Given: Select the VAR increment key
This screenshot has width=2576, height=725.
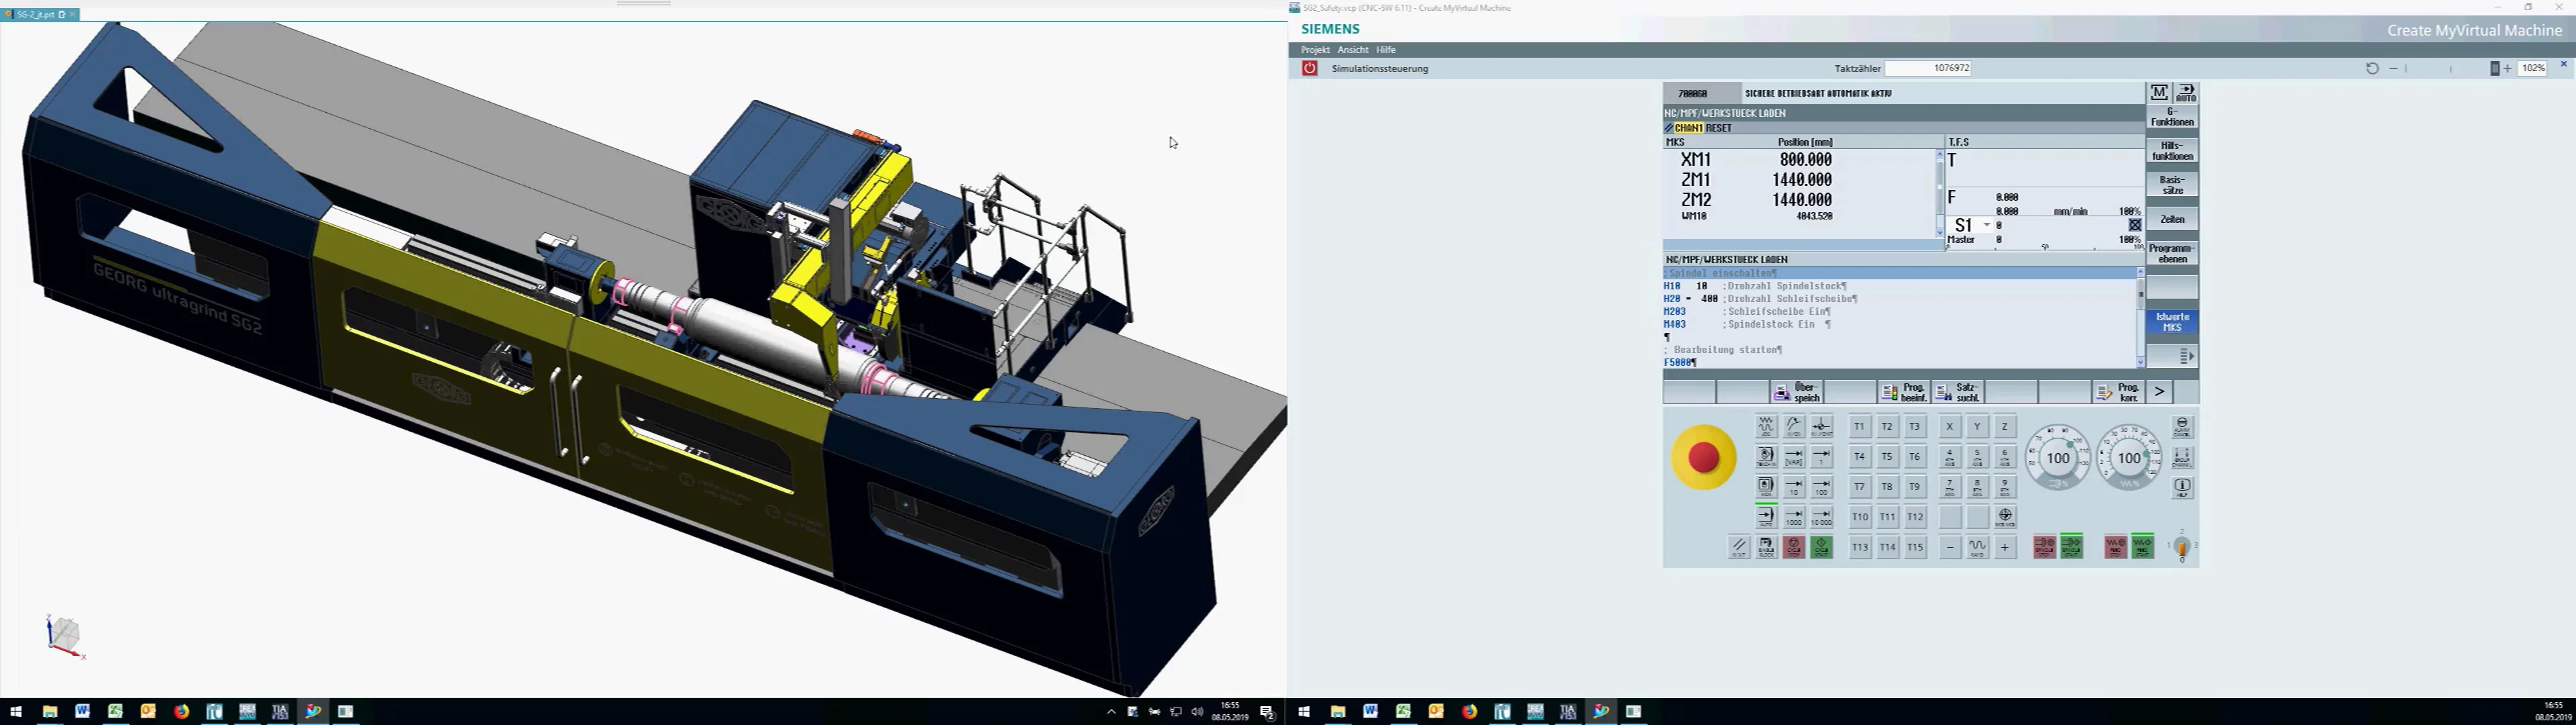Looking at the screenshot, I should pos(1794,456).
